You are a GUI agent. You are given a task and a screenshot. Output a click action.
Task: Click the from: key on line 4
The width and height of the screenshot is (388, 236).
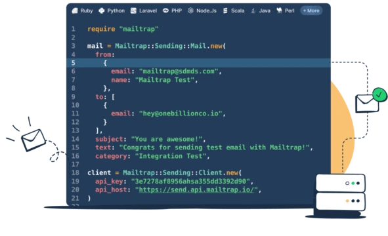(105, 54)
